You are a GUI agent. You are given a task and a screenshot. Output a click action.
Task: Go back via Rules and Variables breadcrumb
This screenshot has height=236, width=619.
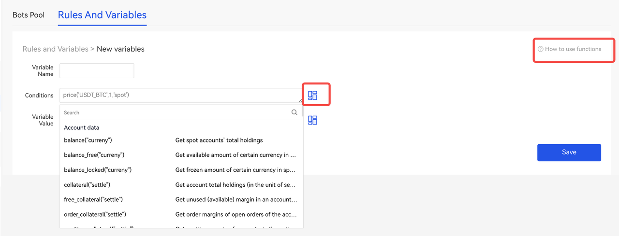55,49
